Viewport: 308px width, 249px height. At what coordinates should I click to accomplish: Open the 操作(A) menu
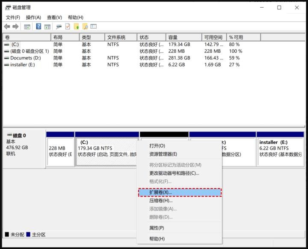pos(33,17)
